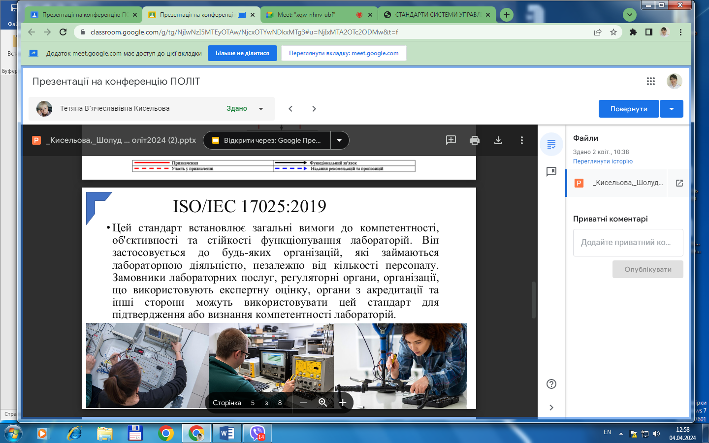This screenshot has height=443, width=709.
Task: Click the private comment input field
Action: pos(628,243)
